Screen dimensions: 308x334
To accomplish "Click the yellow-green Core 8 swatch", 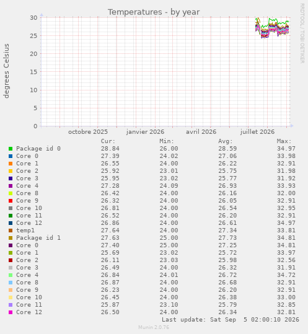I will 11,193.
